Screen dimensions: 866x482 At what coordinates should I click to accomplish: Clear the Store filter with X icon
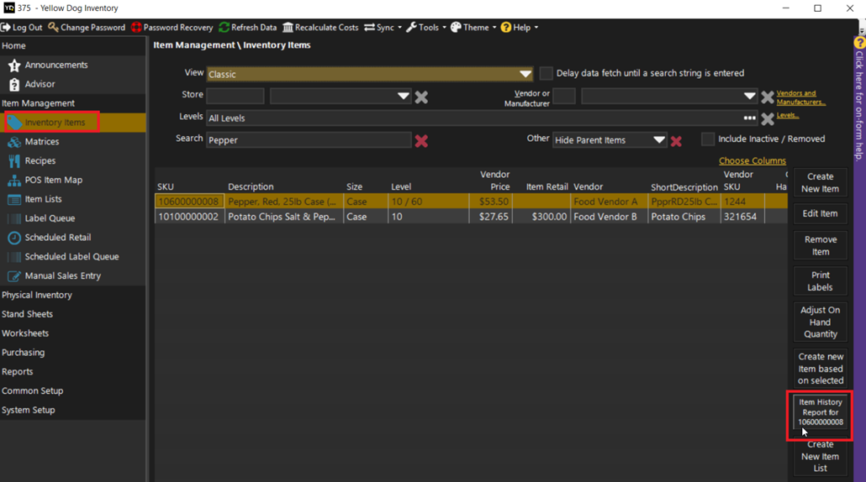pos(421,97)
